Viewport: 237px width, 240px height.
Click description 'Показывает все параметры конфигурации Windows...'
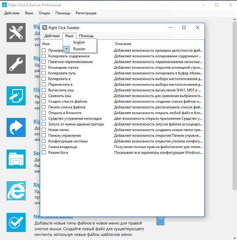coord(158,153)
